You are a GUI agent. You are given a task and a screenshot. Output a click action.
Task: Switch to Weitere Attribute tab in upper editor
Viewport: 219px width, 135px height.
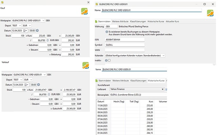120,21
